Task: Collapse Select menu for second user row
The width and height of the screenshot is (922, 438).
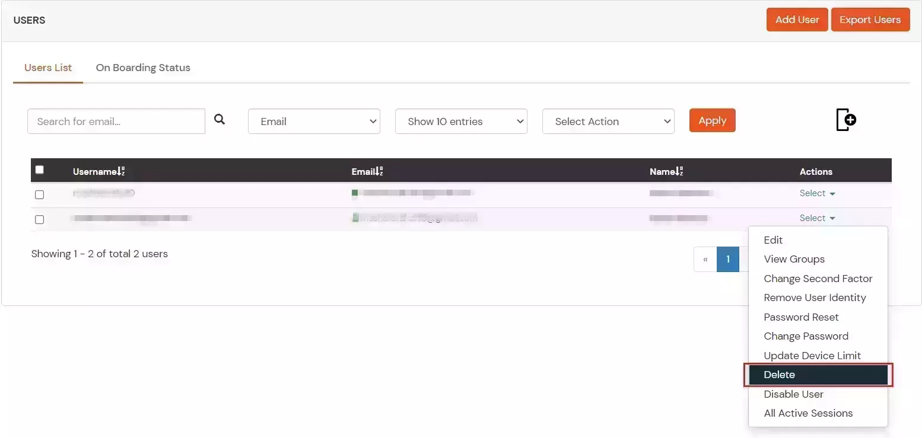Action: tap(817, 218)
